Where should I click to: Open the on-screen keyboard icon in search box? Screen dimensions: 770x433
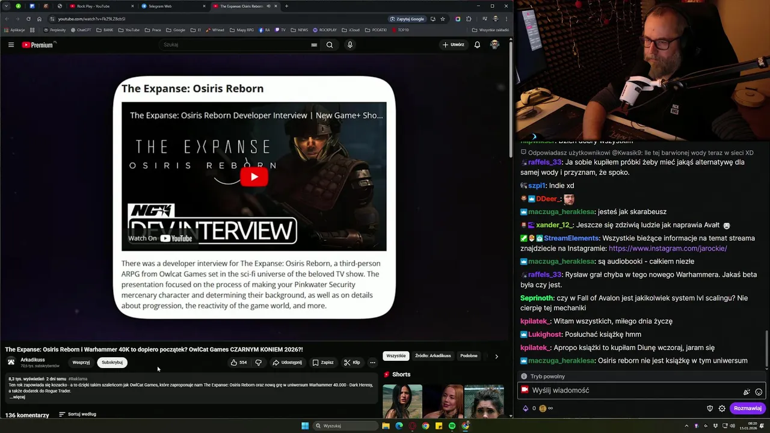coord(314,45)
